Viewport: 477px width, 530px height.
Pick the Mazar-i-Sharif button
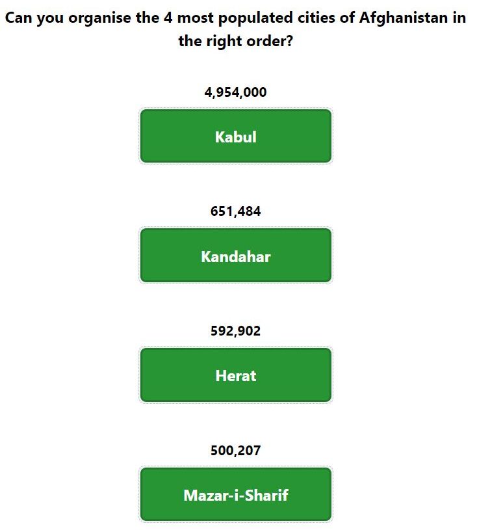(x=236, y=494)
